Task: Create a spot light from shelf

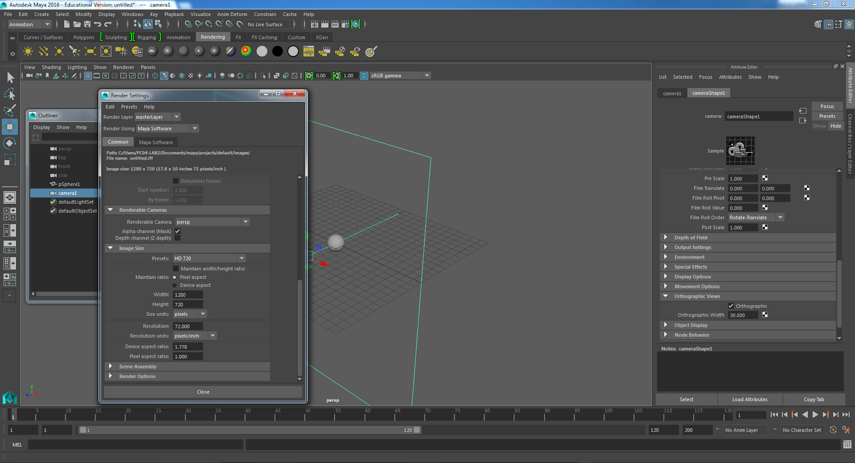Action: pos(75,51)
